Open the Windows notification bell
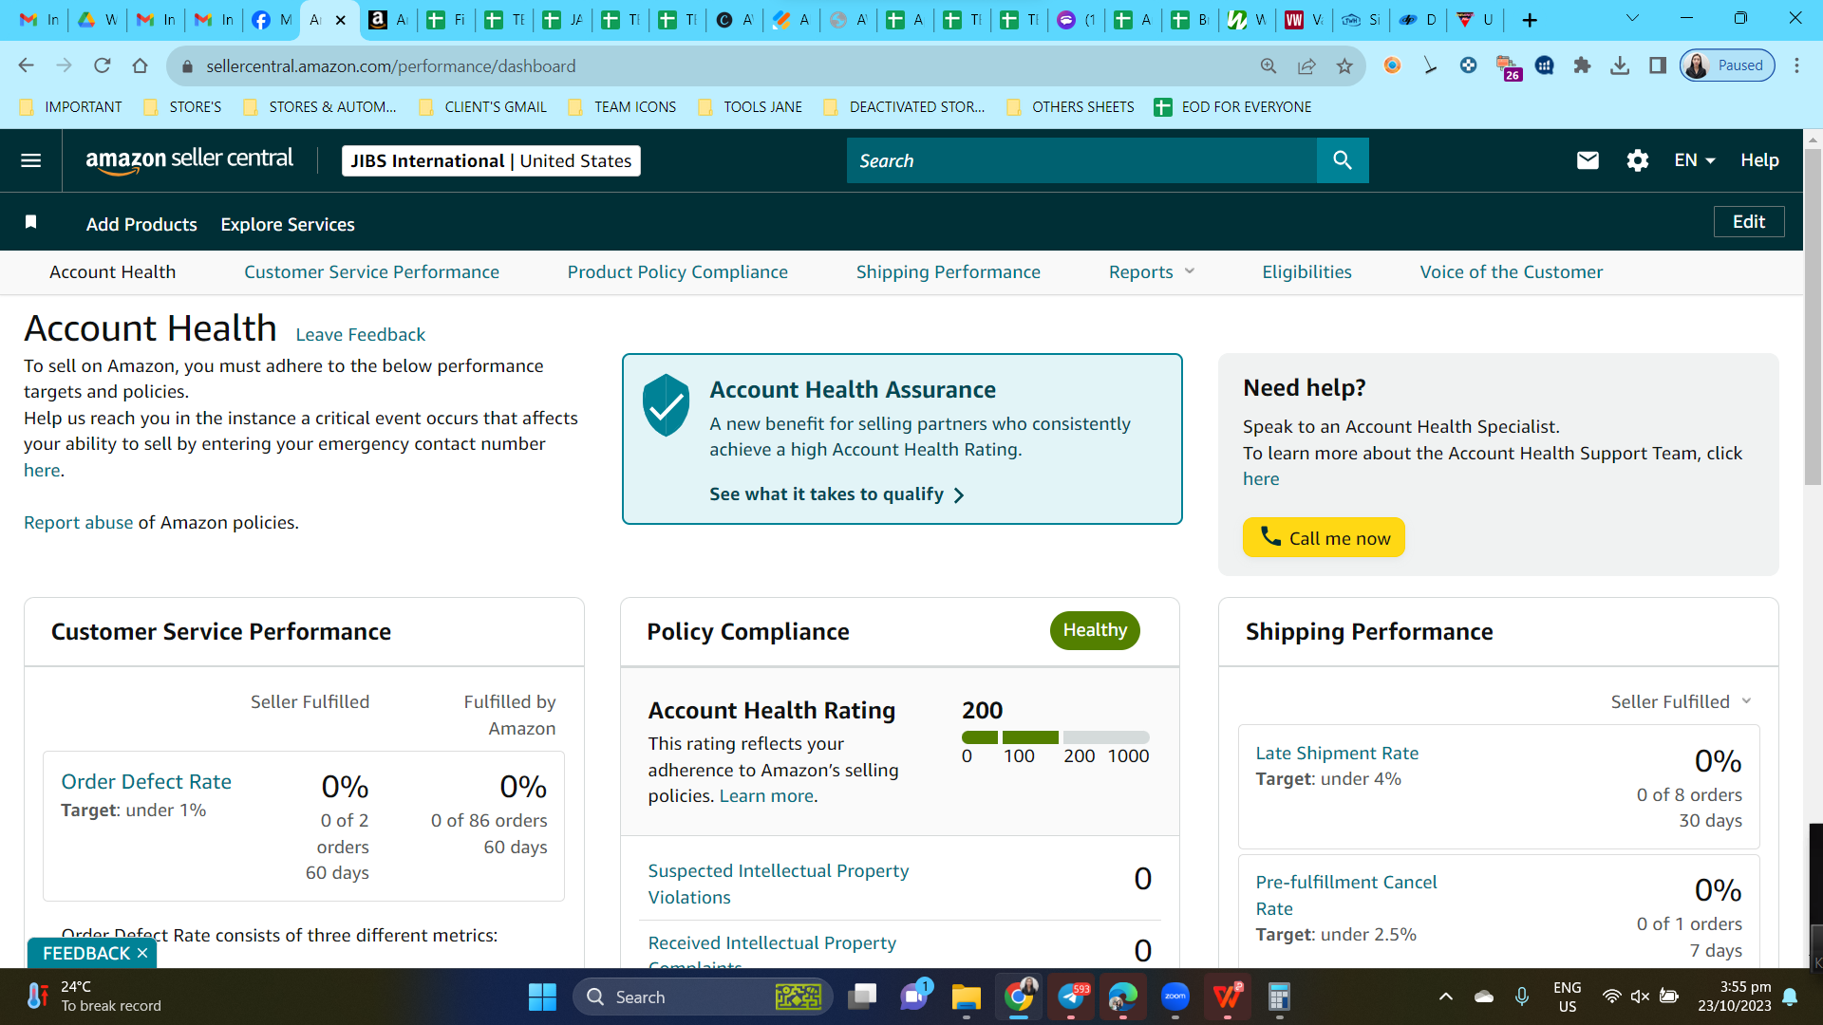The height and width of the screenshot is (1025, 1823). 1790,997
